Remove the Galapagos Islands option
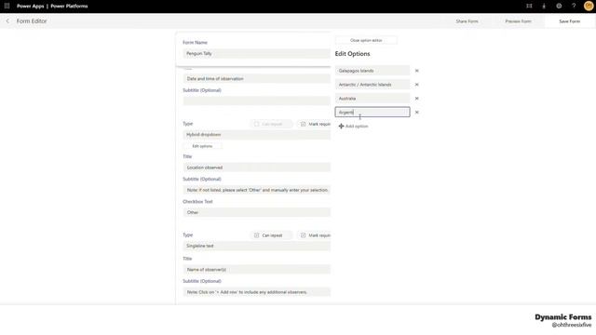 point(416,71)
